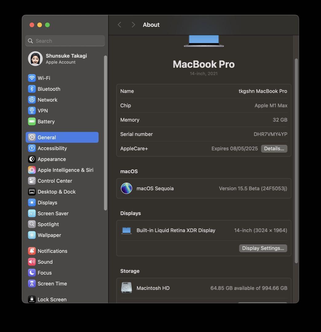The width and height of the screenshot is (321, 332).
Task: Open the VPN icon in sidebar
Action: coord(32,111)
